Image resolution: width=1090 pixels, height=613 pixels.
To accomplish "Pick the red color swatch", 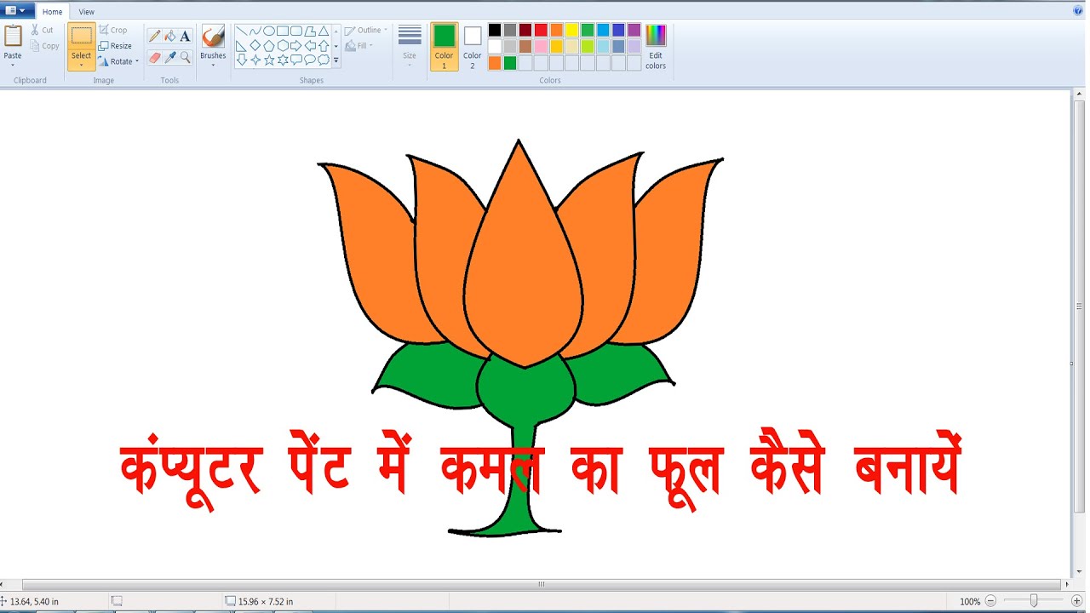I will point(541,30).
